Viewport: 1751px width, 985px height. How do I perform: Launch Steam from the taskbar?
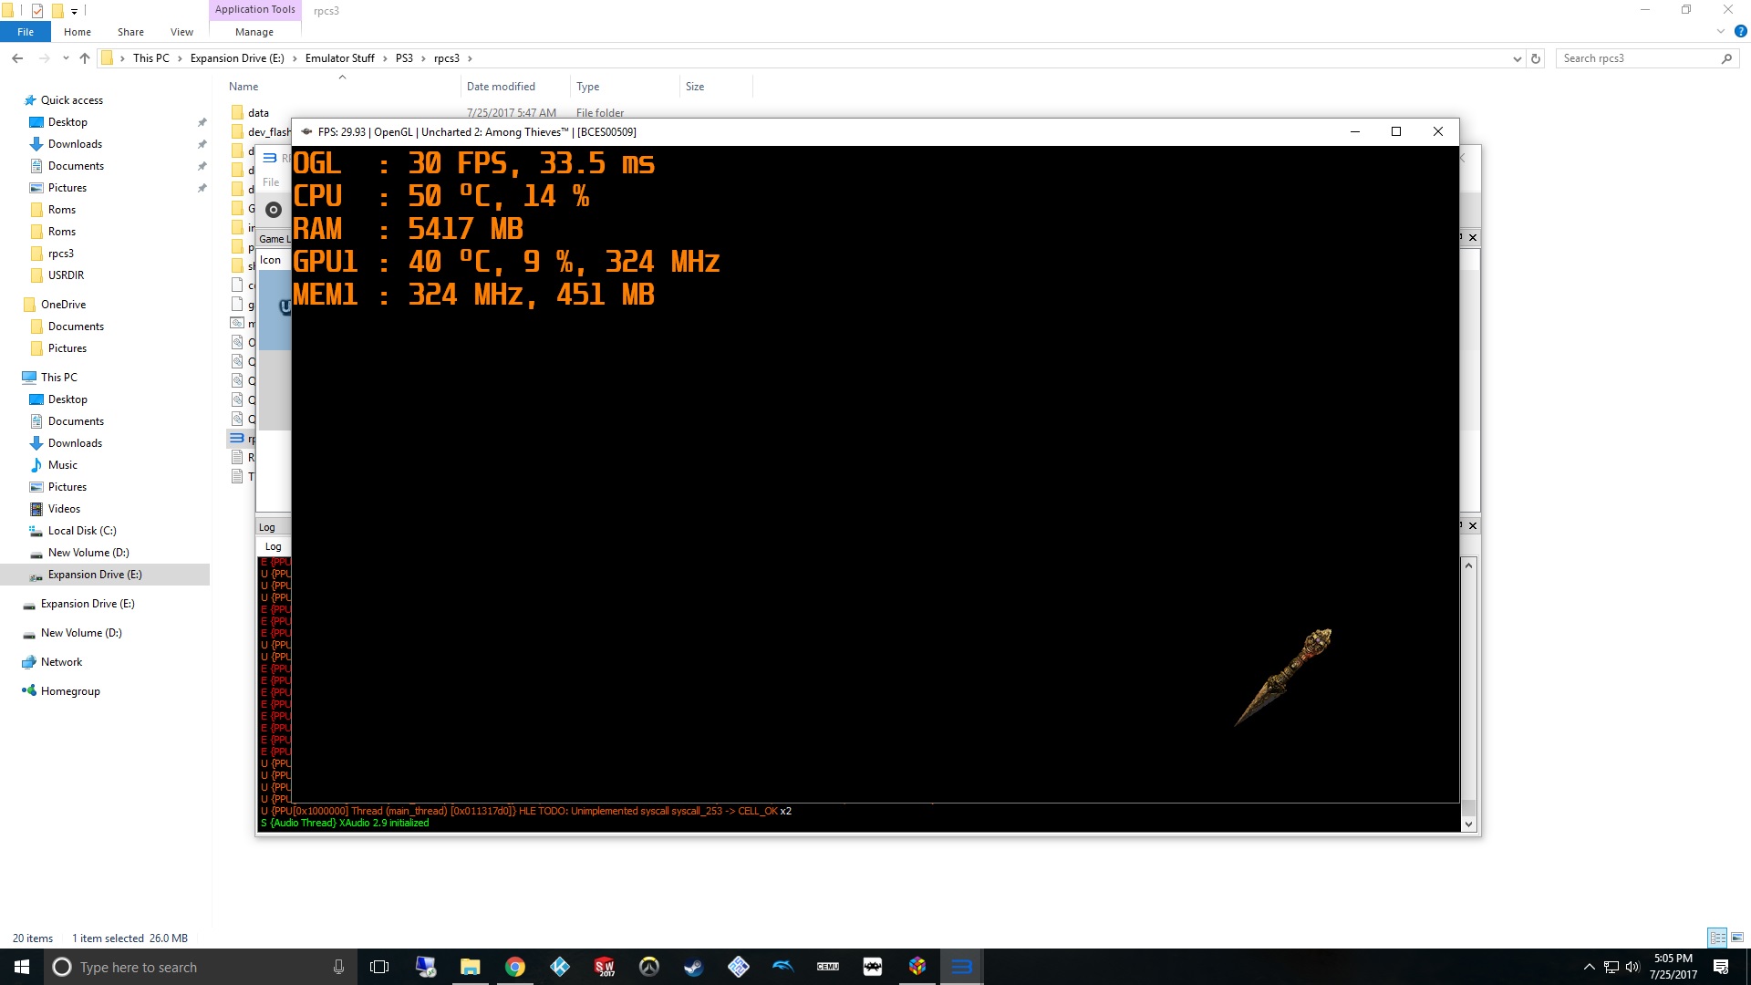coord(694,967)
